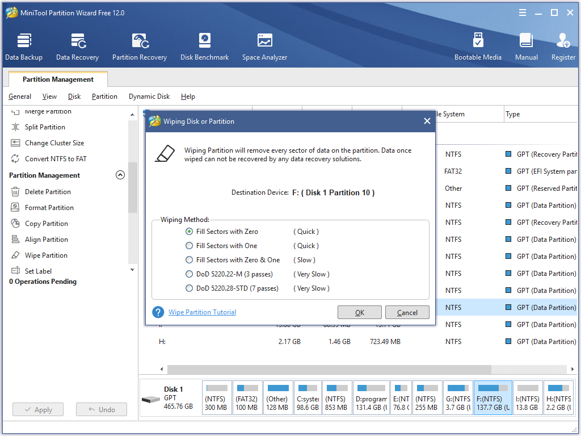
Task: Open the Help menu
Action: coord(188,97)
